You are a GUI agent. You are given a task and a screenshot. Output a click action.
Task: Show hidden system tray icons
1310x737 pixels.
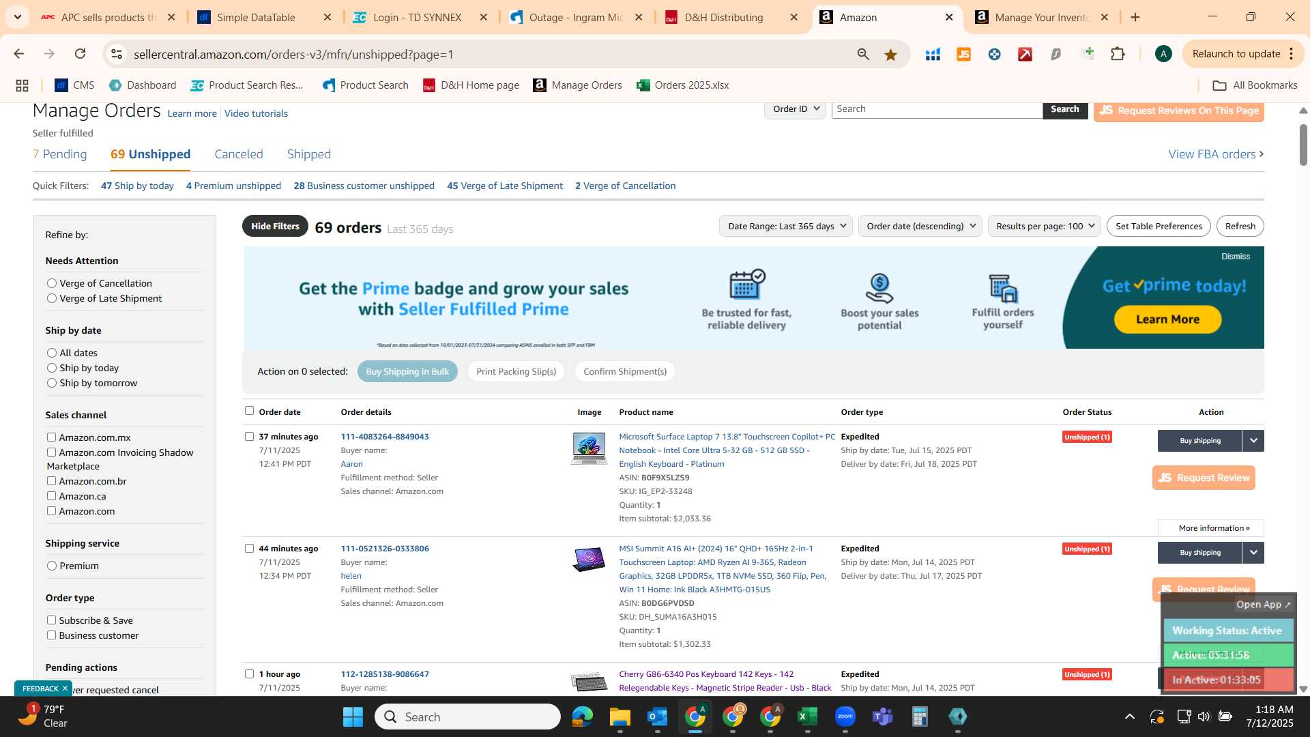1130,717
